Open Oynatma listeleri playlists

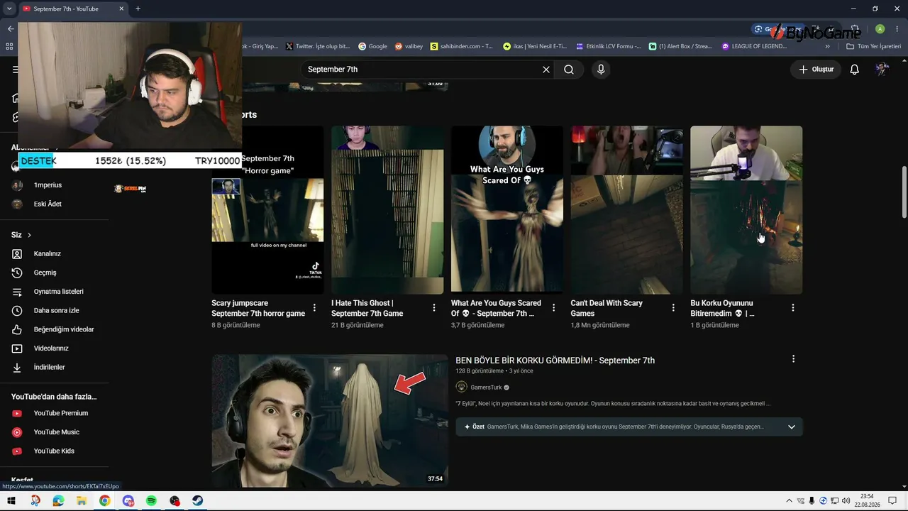tap(58, 292)
